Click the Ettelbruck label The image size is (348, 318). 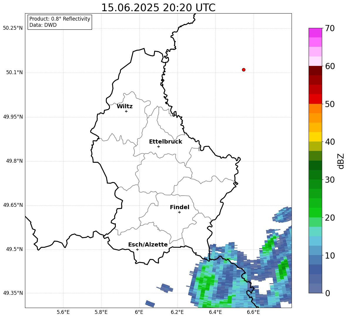[165, 142]
